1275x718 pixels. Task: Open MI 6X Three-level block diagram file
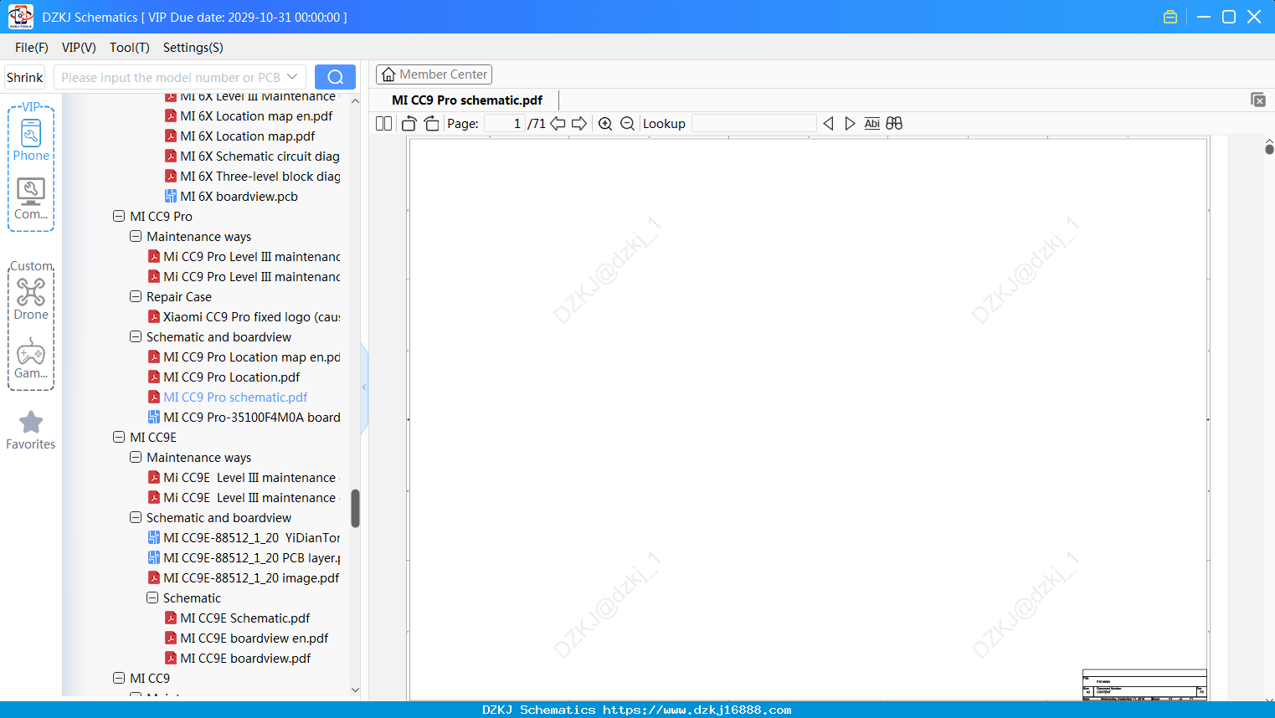(252, 177)
